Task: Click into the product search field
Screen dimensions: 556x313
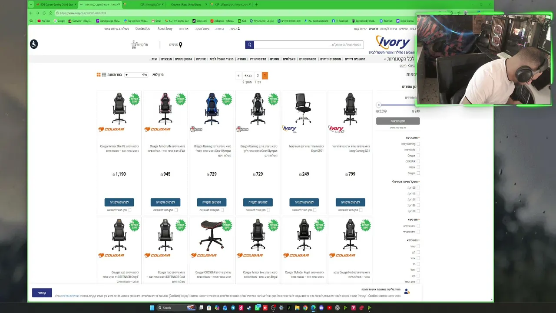Action: [308, 44]
